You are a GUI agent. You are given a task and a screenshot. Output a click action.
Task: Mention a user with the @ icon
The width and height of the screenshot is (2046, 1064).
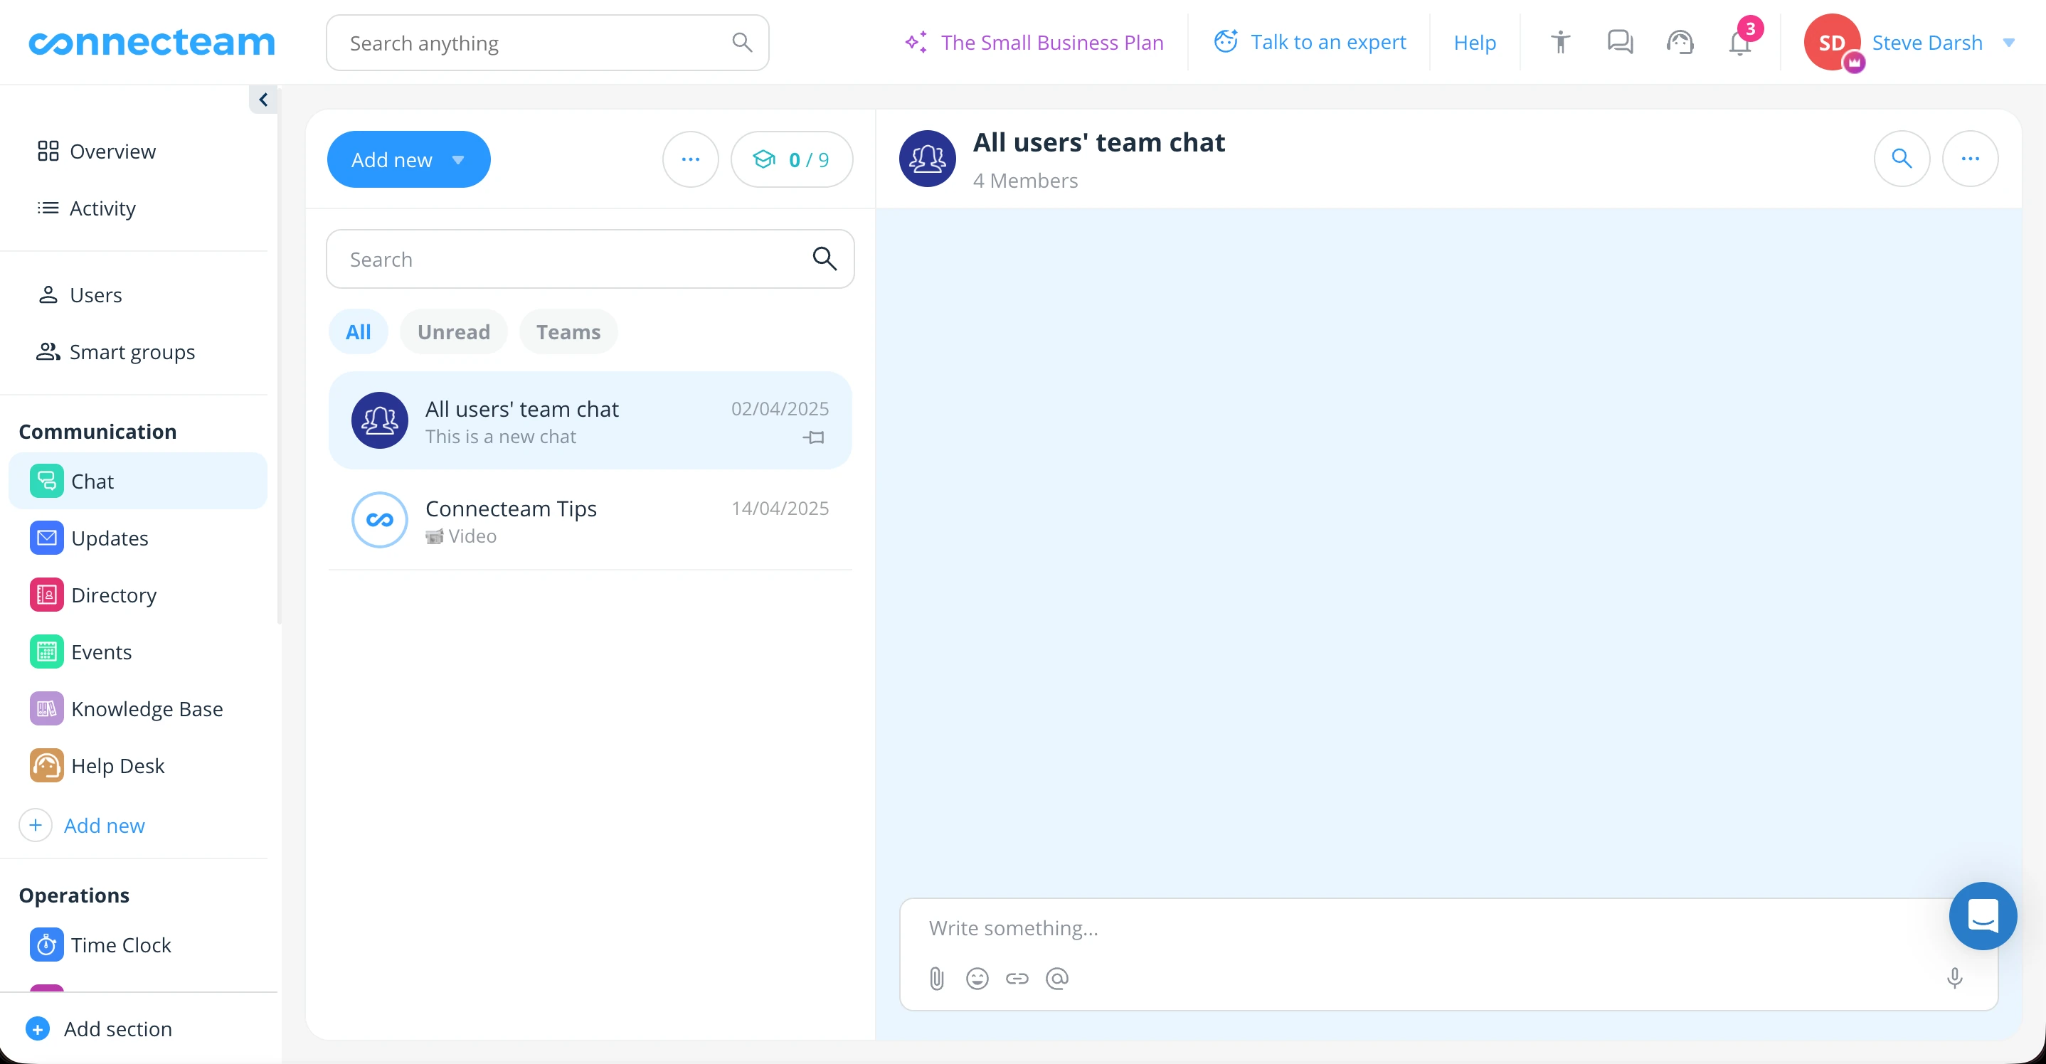1057,979
